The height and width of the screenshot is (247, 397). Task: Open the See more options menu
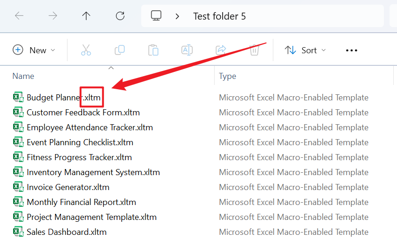click(x=351, y=50)
